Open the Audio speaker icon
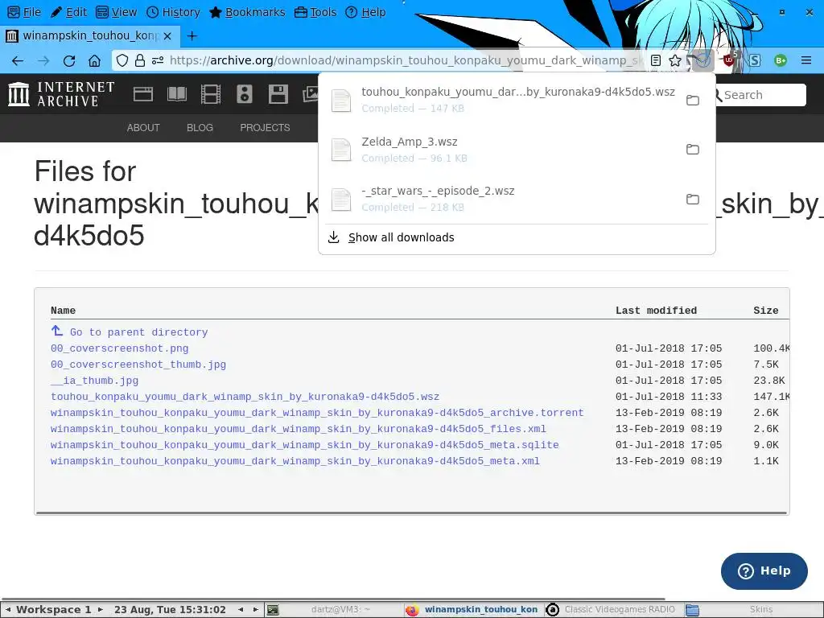The width and height of the screenshot is (824, 618). click(245, 95)
